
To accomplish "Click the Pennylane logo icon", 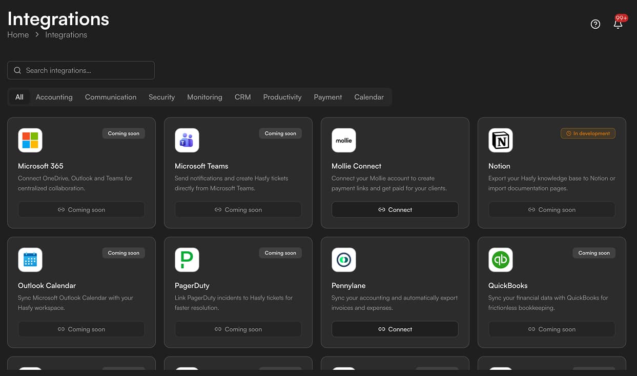I will [344, 260].
